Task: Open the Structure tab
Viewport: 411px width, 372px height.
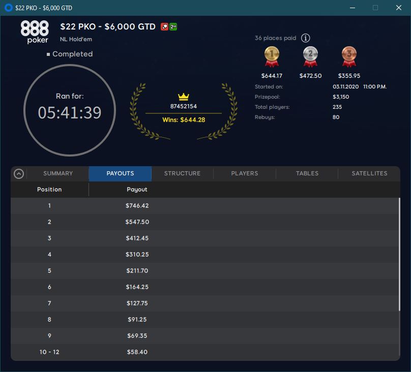Action: pyautogui.click(x=182, y=173)
